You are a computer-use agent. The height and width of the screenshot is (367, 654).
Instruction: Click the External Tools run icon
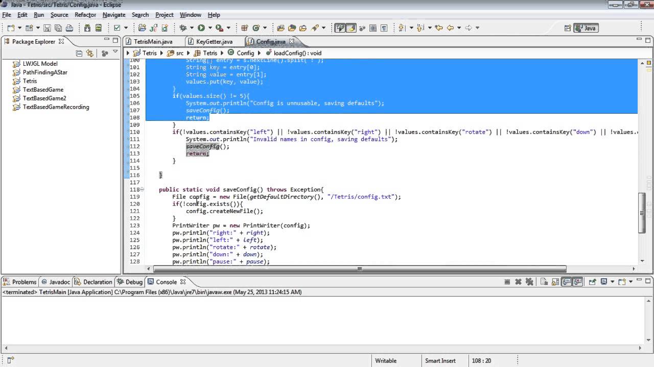tap(219, 28)
